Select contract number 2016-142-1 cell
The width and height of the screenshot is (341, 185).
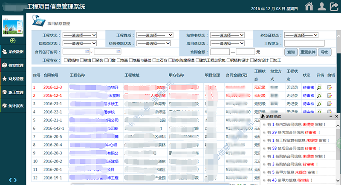click(x=54, y=128)
